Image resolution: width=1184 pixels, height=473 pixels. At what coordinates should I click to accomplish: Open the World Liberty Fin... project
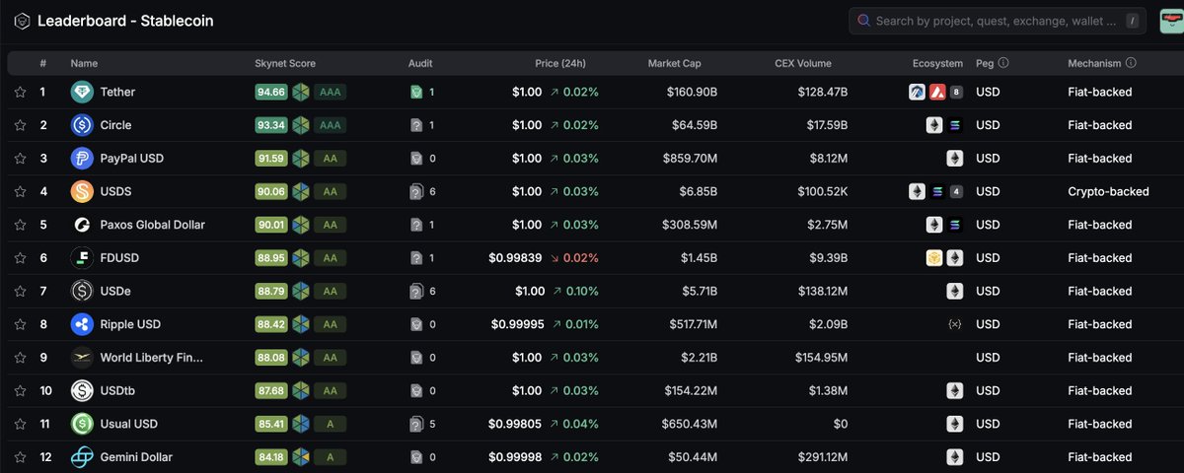click(152, 358)
